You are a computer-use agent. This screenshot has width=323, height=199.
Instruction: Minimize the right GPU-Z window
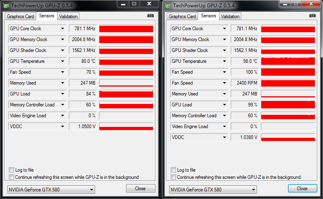[x=285, y=4]
